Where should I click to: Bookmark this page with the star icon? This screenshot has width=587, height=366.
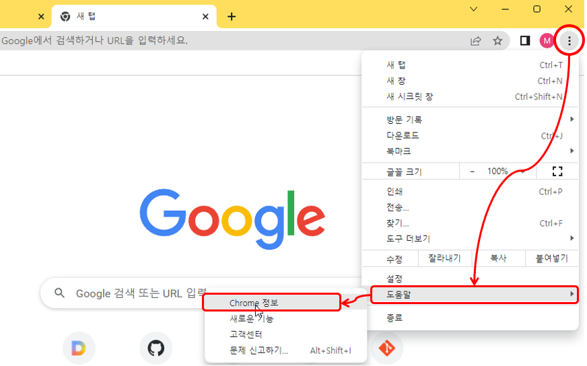click(x=497, y=40)
